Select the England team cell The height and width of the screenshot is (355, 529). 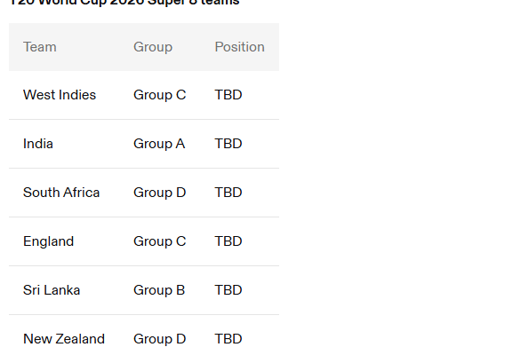click(48, 241)
